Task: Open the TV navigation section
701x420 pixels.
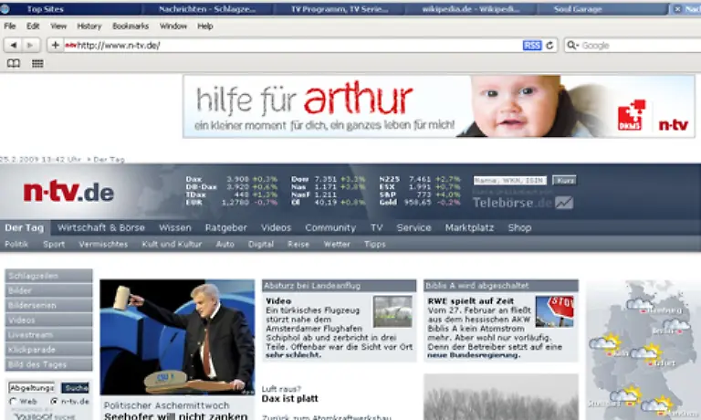Action: [376, 227]
